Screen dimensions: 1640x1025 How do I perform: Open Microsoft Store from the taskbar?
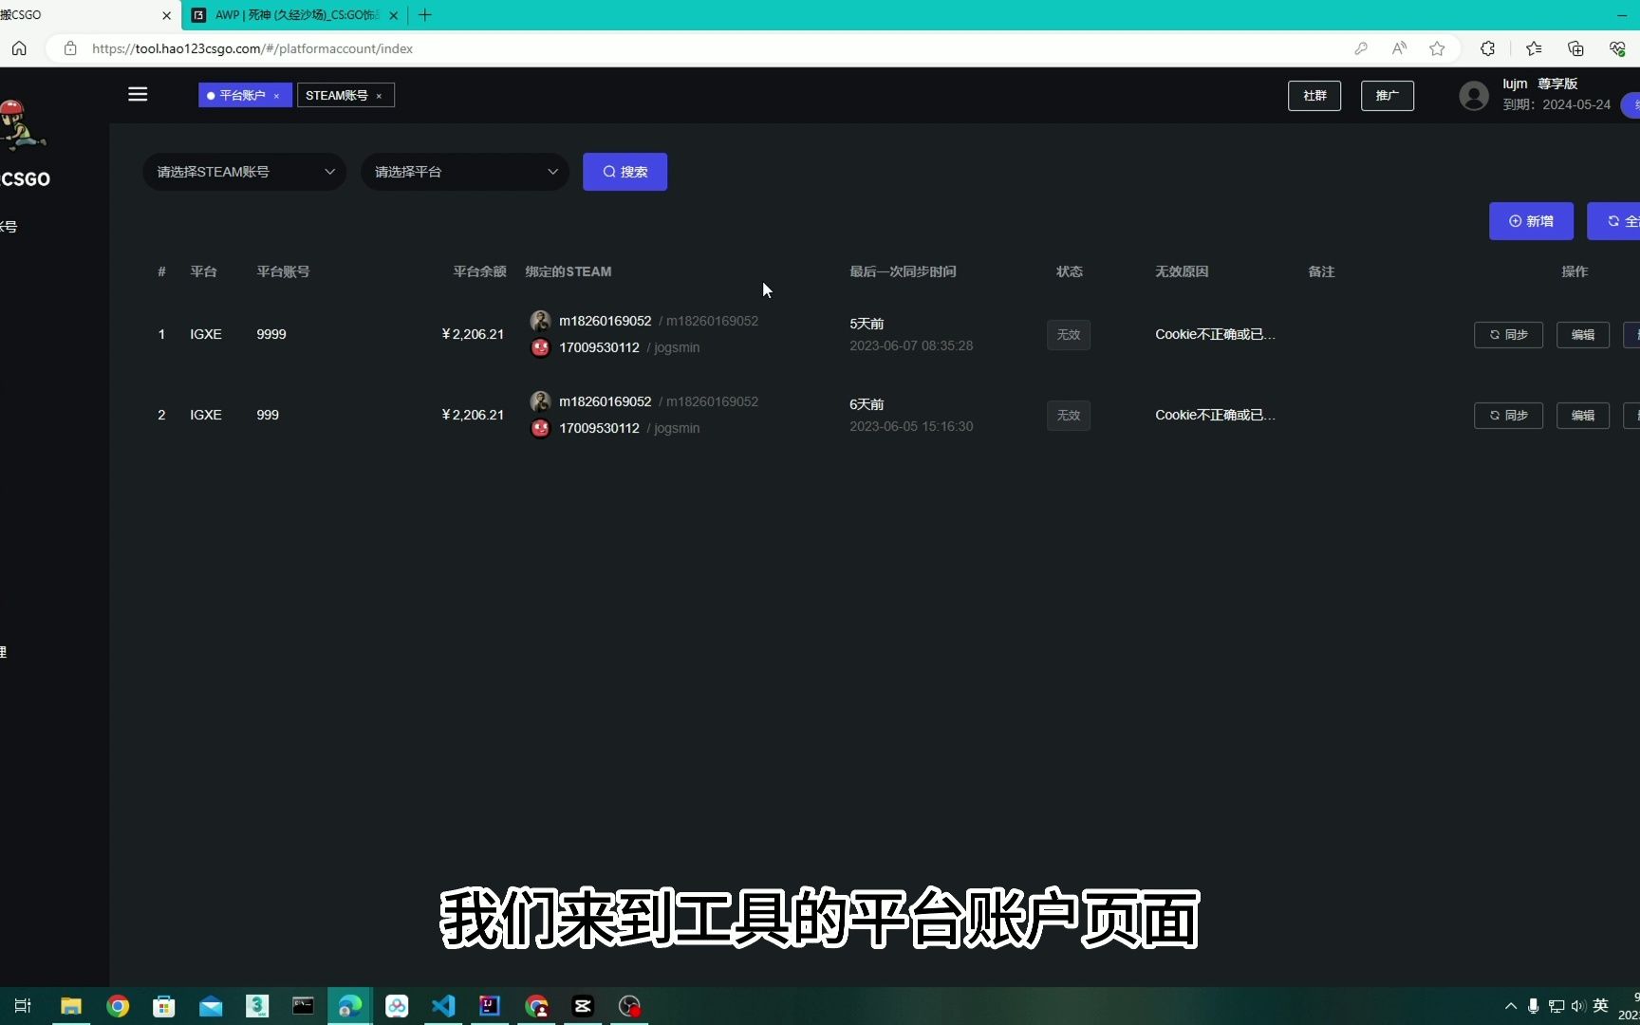[164, 1006]
